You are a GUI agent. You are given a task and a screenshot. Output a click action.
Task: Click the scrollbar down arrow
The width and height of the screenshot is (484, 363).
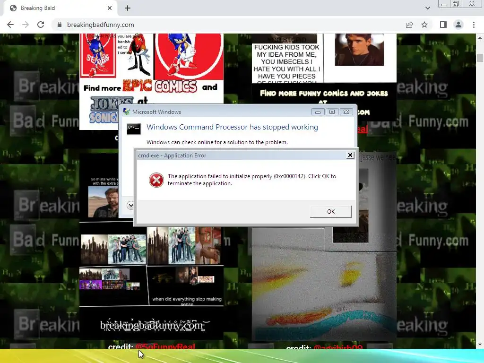coord(480,344)
